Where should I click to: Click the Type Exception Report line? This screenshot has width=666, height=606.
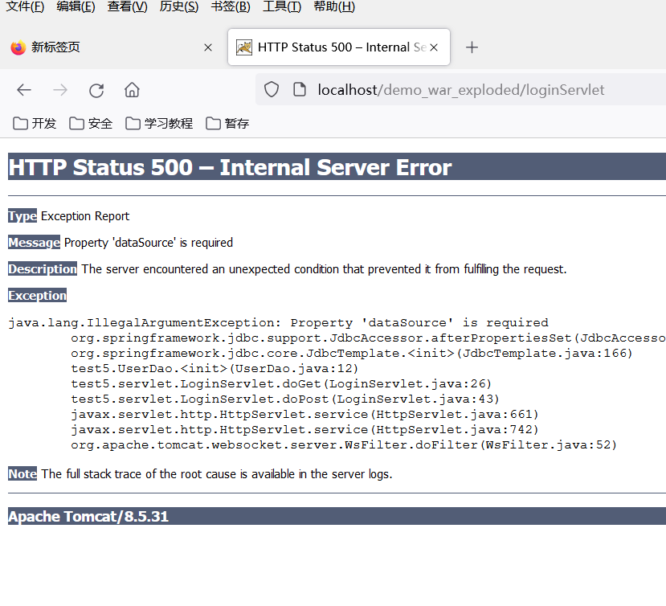[x=68, y=216]
